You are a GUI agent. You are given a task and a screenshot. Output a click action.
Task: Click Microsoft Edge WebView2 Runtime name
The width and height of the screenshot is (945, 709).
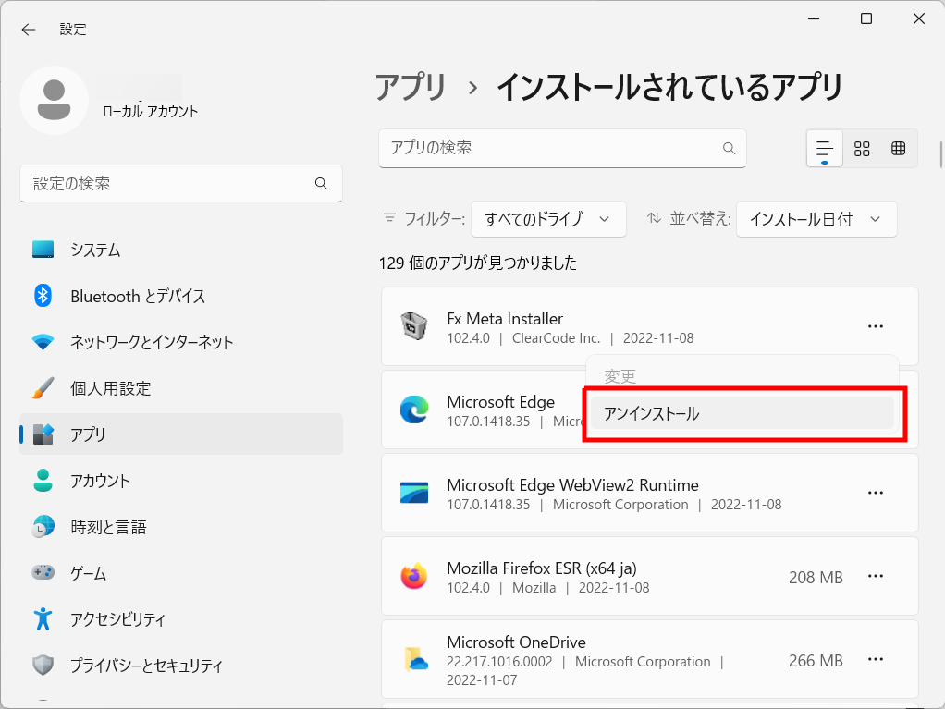point(572,485)
